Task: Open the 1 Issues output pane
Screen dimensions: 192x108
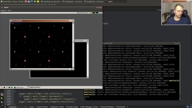Action: (31, 107)
